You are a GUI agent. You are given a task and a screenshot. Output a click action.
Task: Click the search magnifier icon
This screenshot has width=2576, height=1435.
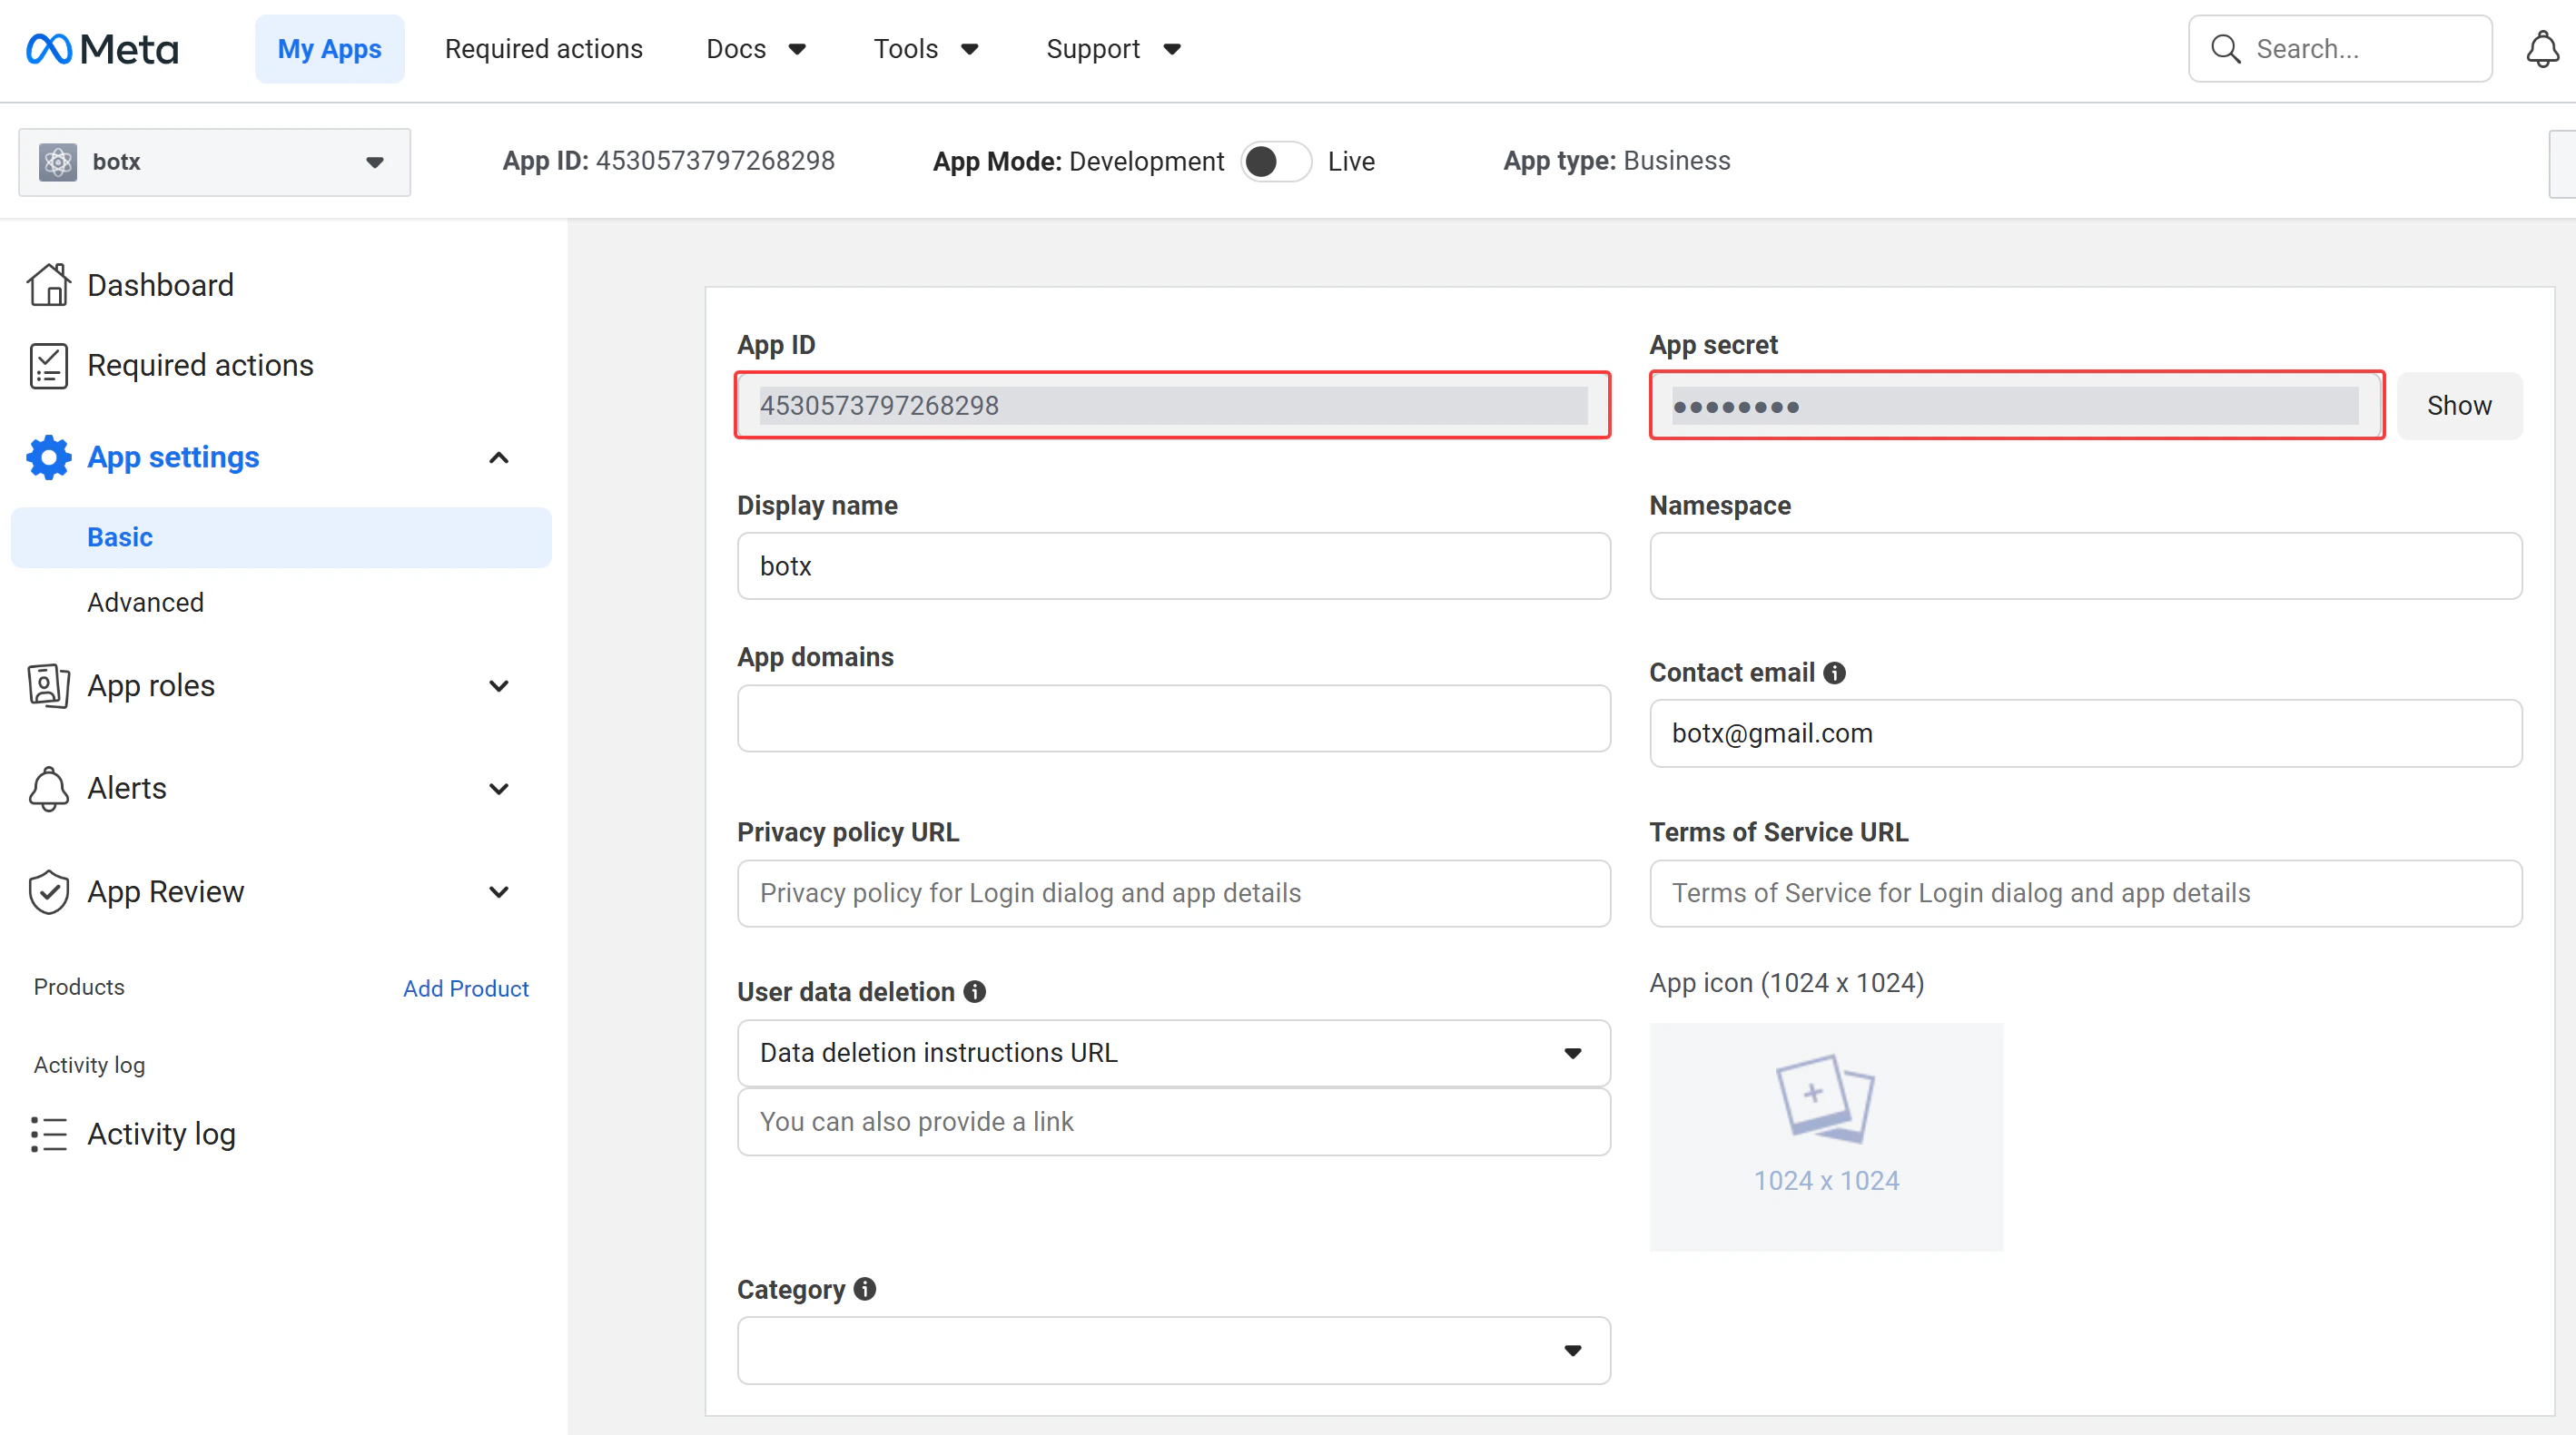coord(2225,49)
